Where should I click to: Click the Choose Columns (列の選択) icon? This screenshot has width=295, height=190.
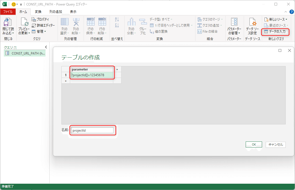(x=64, y=22)
